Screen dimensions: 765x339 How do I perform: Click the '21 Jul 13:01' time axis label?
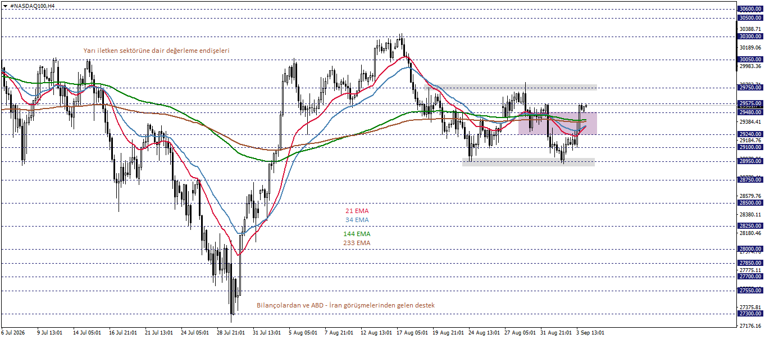point(159,333)
